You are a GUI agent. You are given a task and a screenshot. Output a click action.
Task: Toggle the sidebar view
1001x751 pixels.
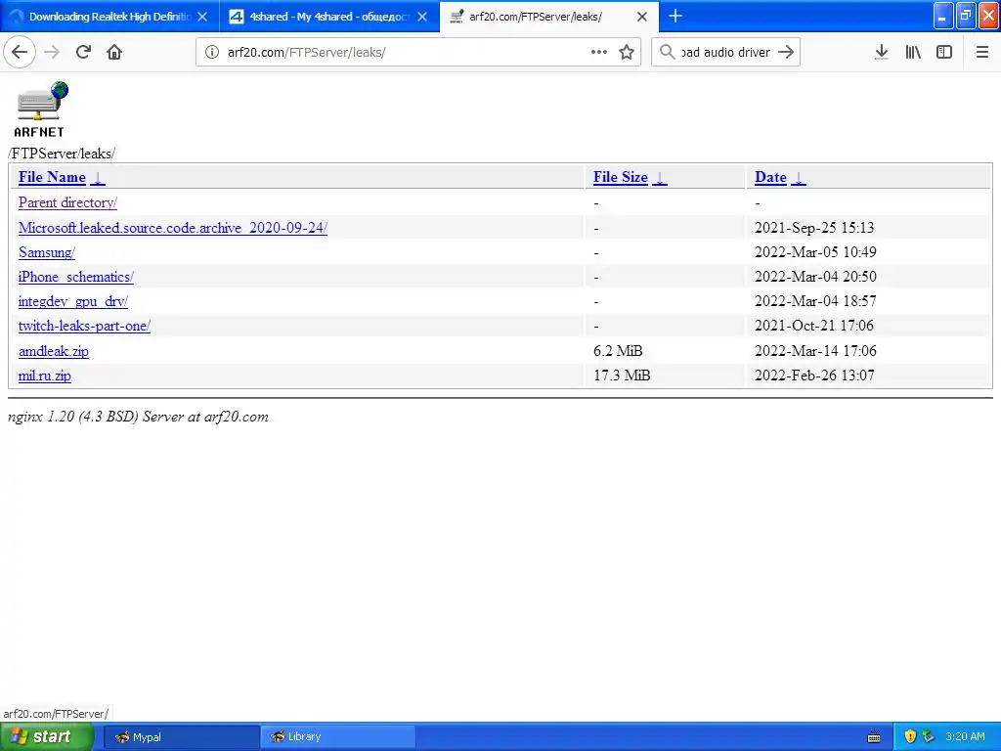[x=944, y=52]
